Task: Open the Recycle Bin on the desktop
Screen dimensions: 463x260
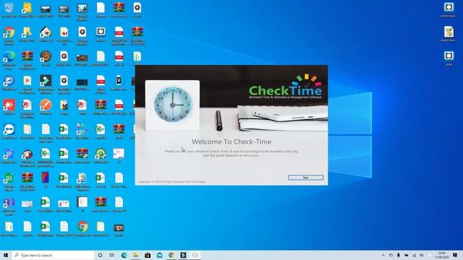Action: click(x=9, y=8)
